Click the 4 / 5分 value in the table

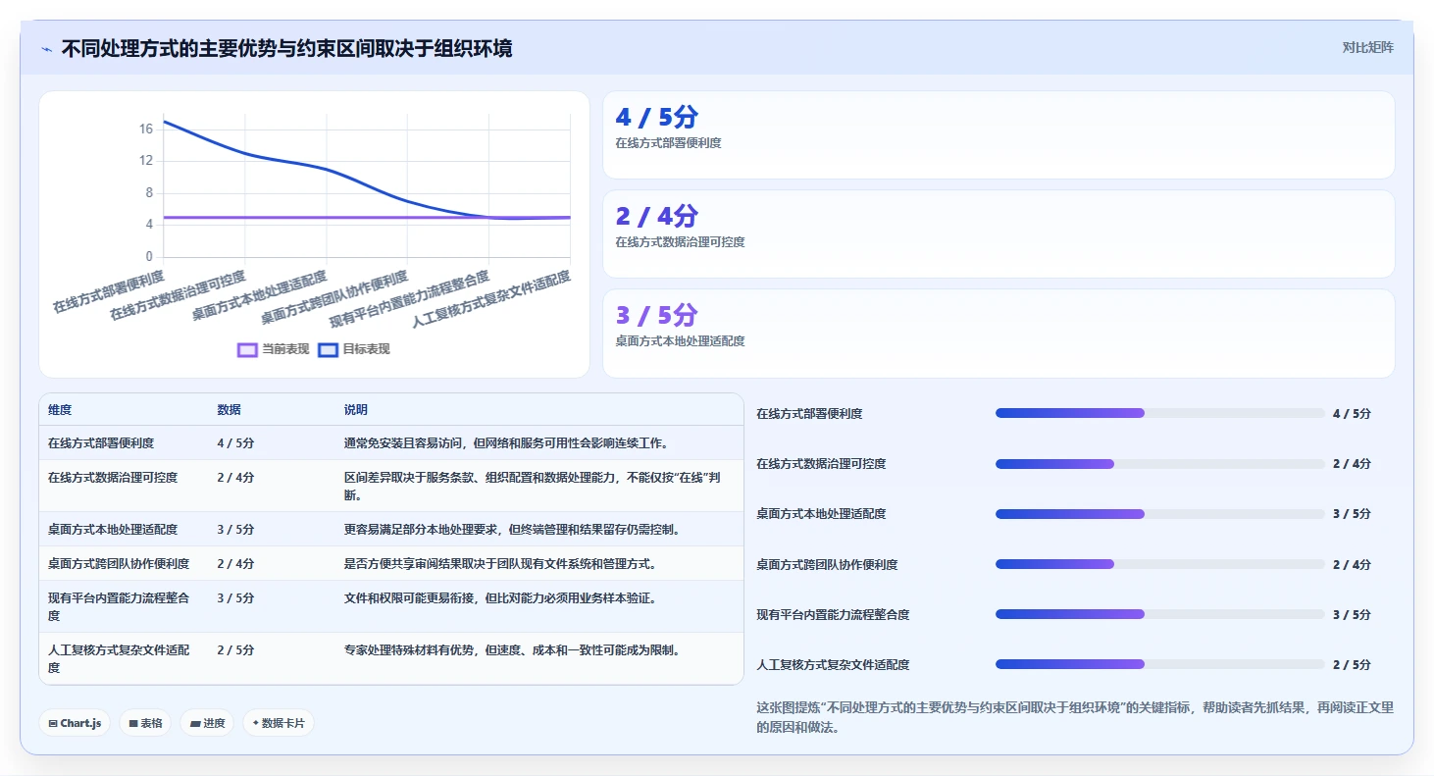click(235, 443)
